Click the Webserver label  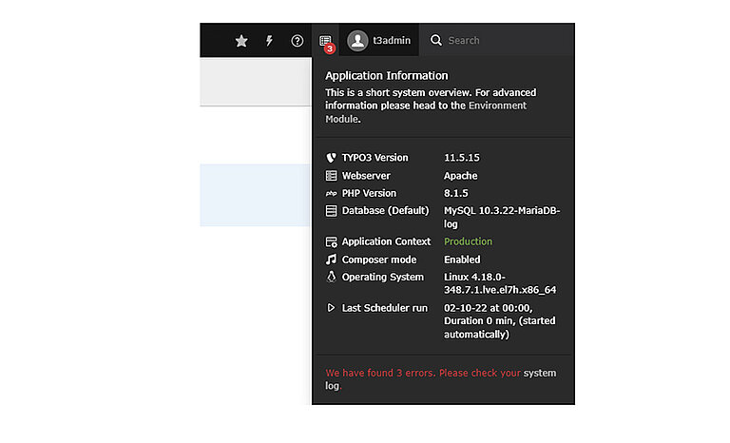pos(366,176)
